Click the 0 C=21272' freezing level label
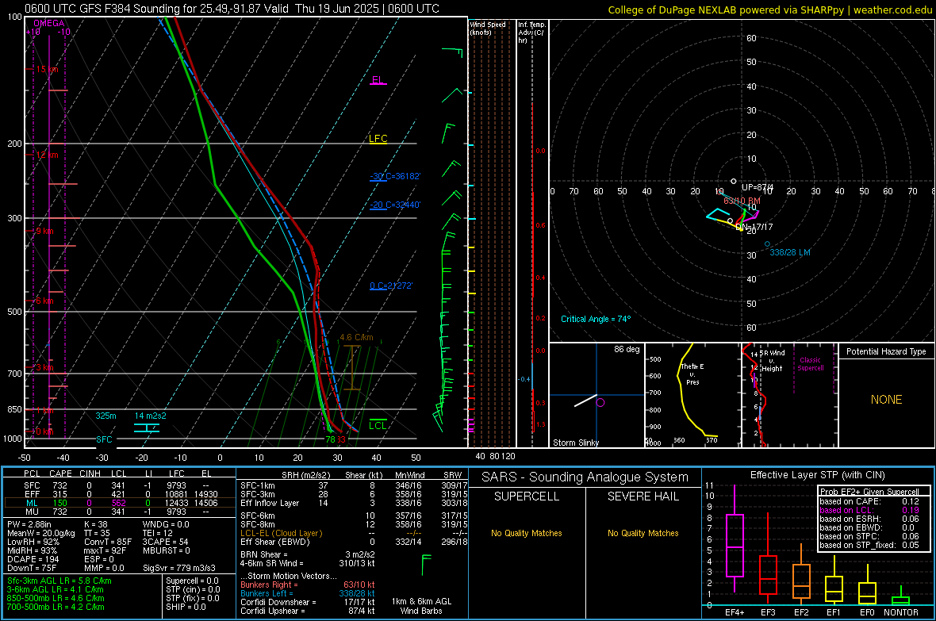936x621 pixels. point(391,286)
